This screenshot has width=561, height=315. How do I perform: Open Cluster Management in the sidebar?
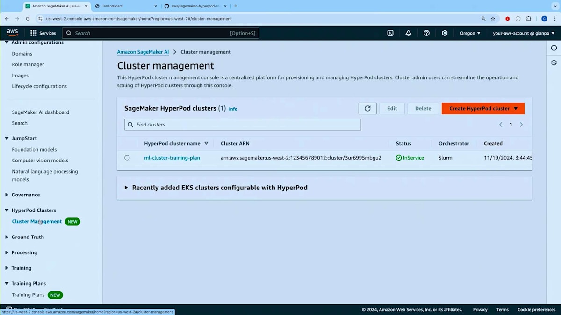[x=37, y=221]
